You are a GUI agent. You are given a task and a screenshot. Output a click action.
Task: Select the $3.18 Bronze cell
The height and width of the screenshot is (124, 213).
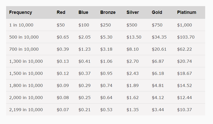tap(106, 49)
